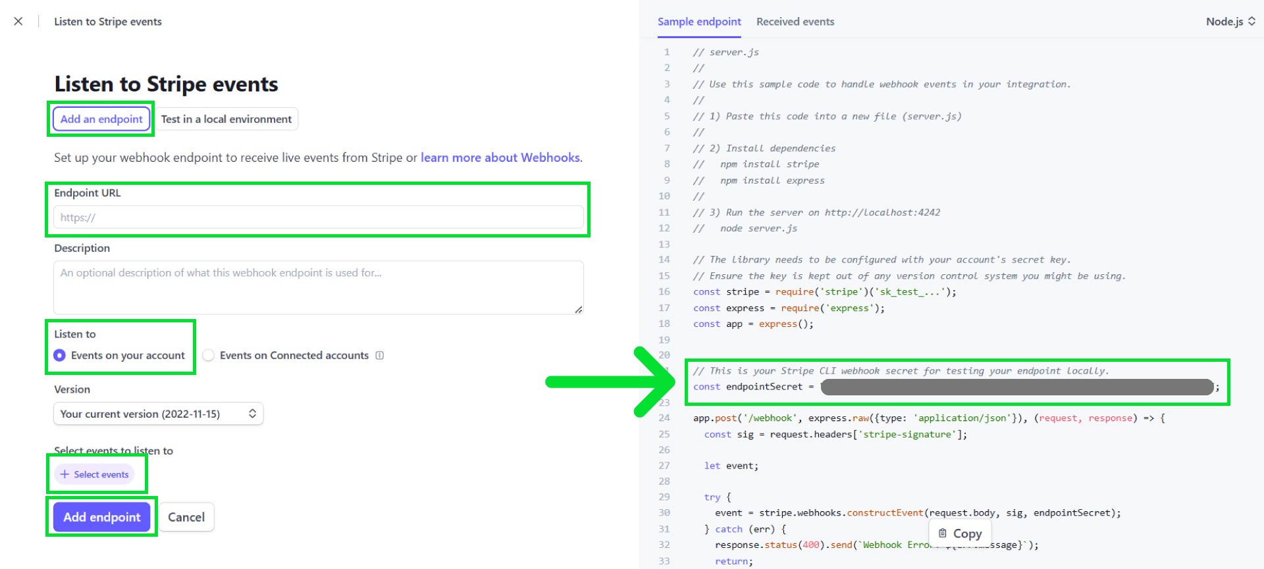Click the 'Listen to Stripe events' heading
1264x569 pixels.
166,84
